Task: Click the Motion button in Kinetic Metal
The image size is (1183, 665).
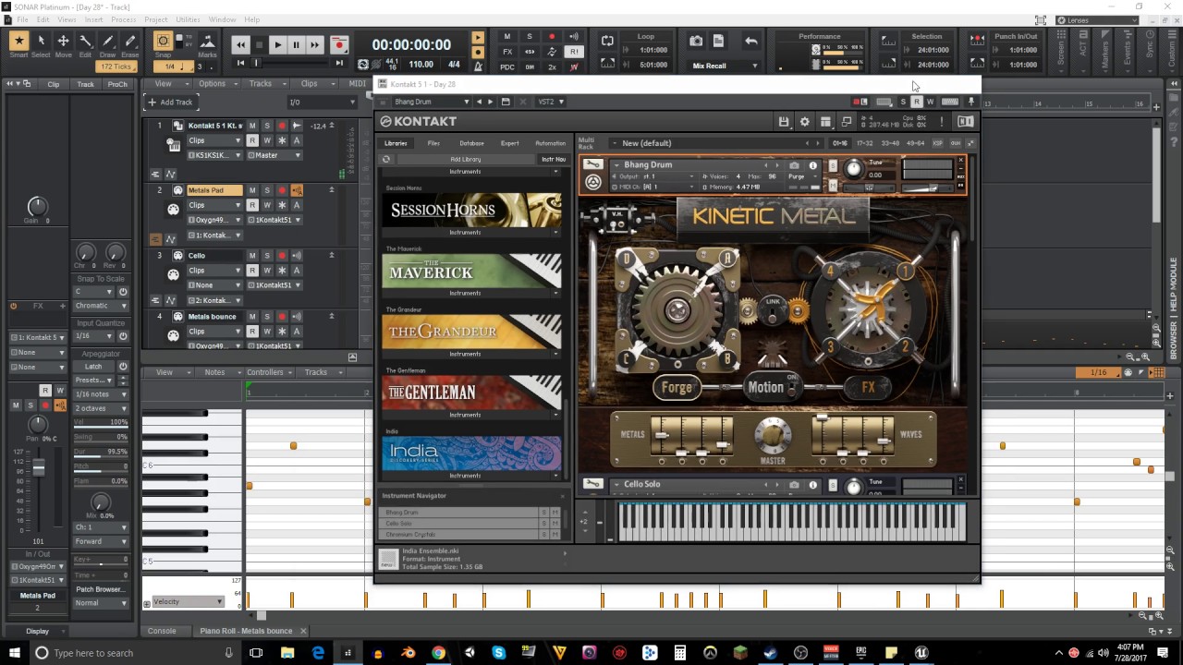Action: pos(766,388)
